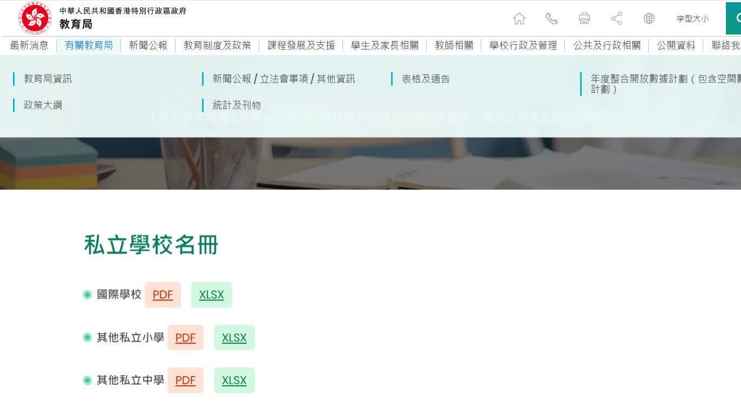Click the 其他私立中學 list label
Image resolution: width=741 pixels, height=416 pixels.
130,380
